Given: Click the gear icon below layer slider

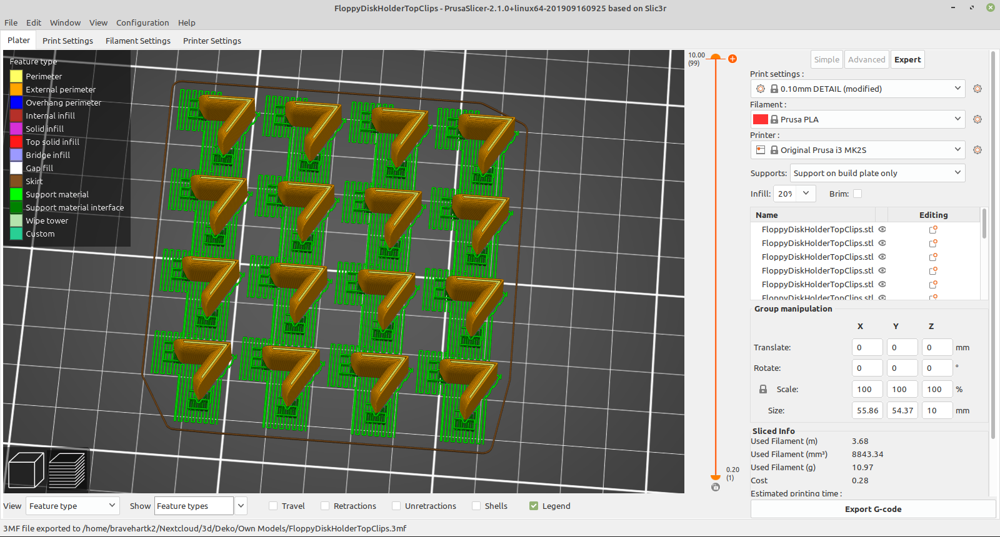Looking at the screenshot, I should pyautogui.click(x=716, y=487).
